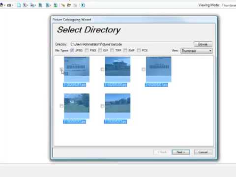The image size is (236, 177).
Task: Click the open folder toolbar icon
Action: (69, 5)
